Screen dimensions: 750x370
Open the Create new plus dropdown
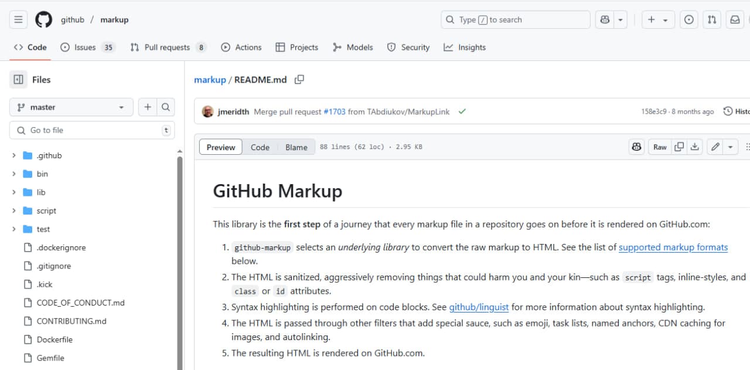pos(658,19)
